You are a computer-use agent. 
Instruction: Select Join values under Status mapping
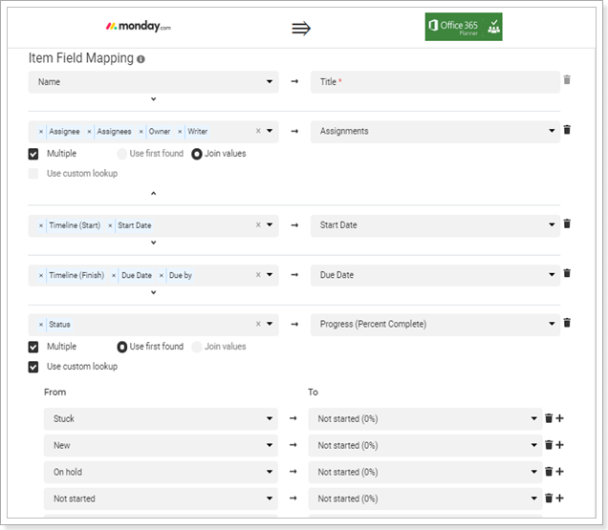point(197,347)
